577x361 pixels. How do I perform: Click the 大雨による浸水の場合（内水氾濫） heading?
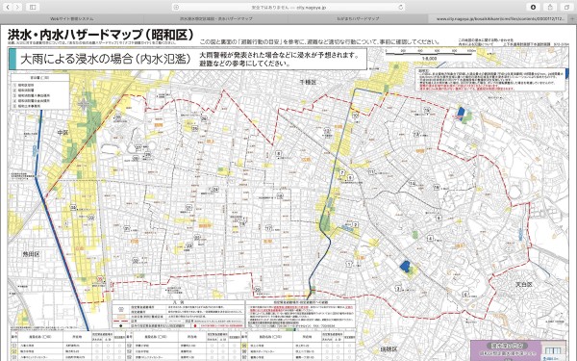coord(106,59)
